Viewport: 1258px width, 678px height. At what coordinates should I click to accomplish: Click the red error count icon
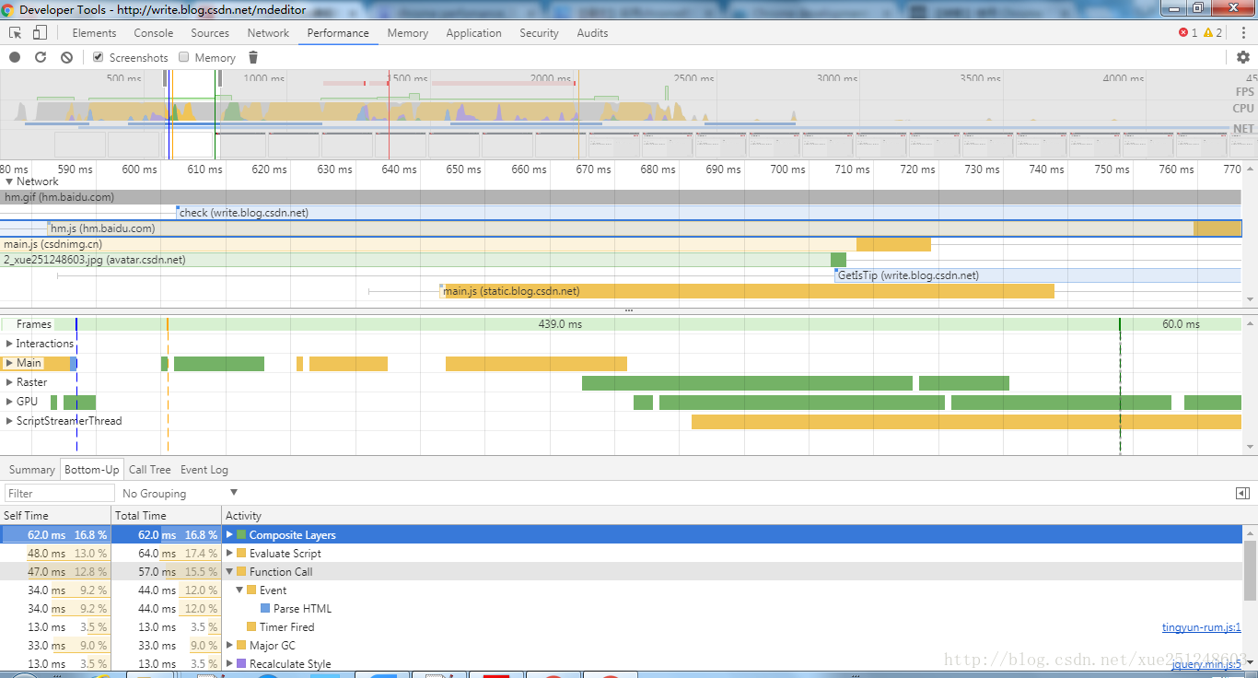(x=1183, y=33)
